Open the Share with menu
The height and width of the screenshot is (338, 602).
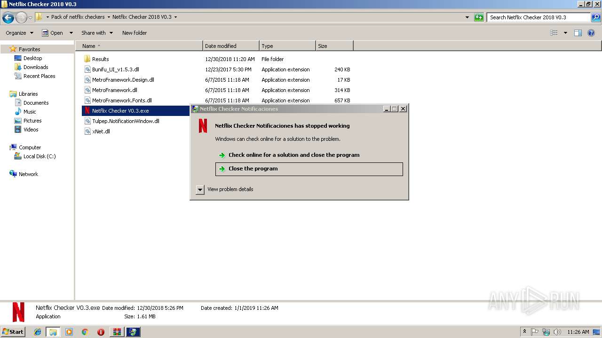(97, 33)
